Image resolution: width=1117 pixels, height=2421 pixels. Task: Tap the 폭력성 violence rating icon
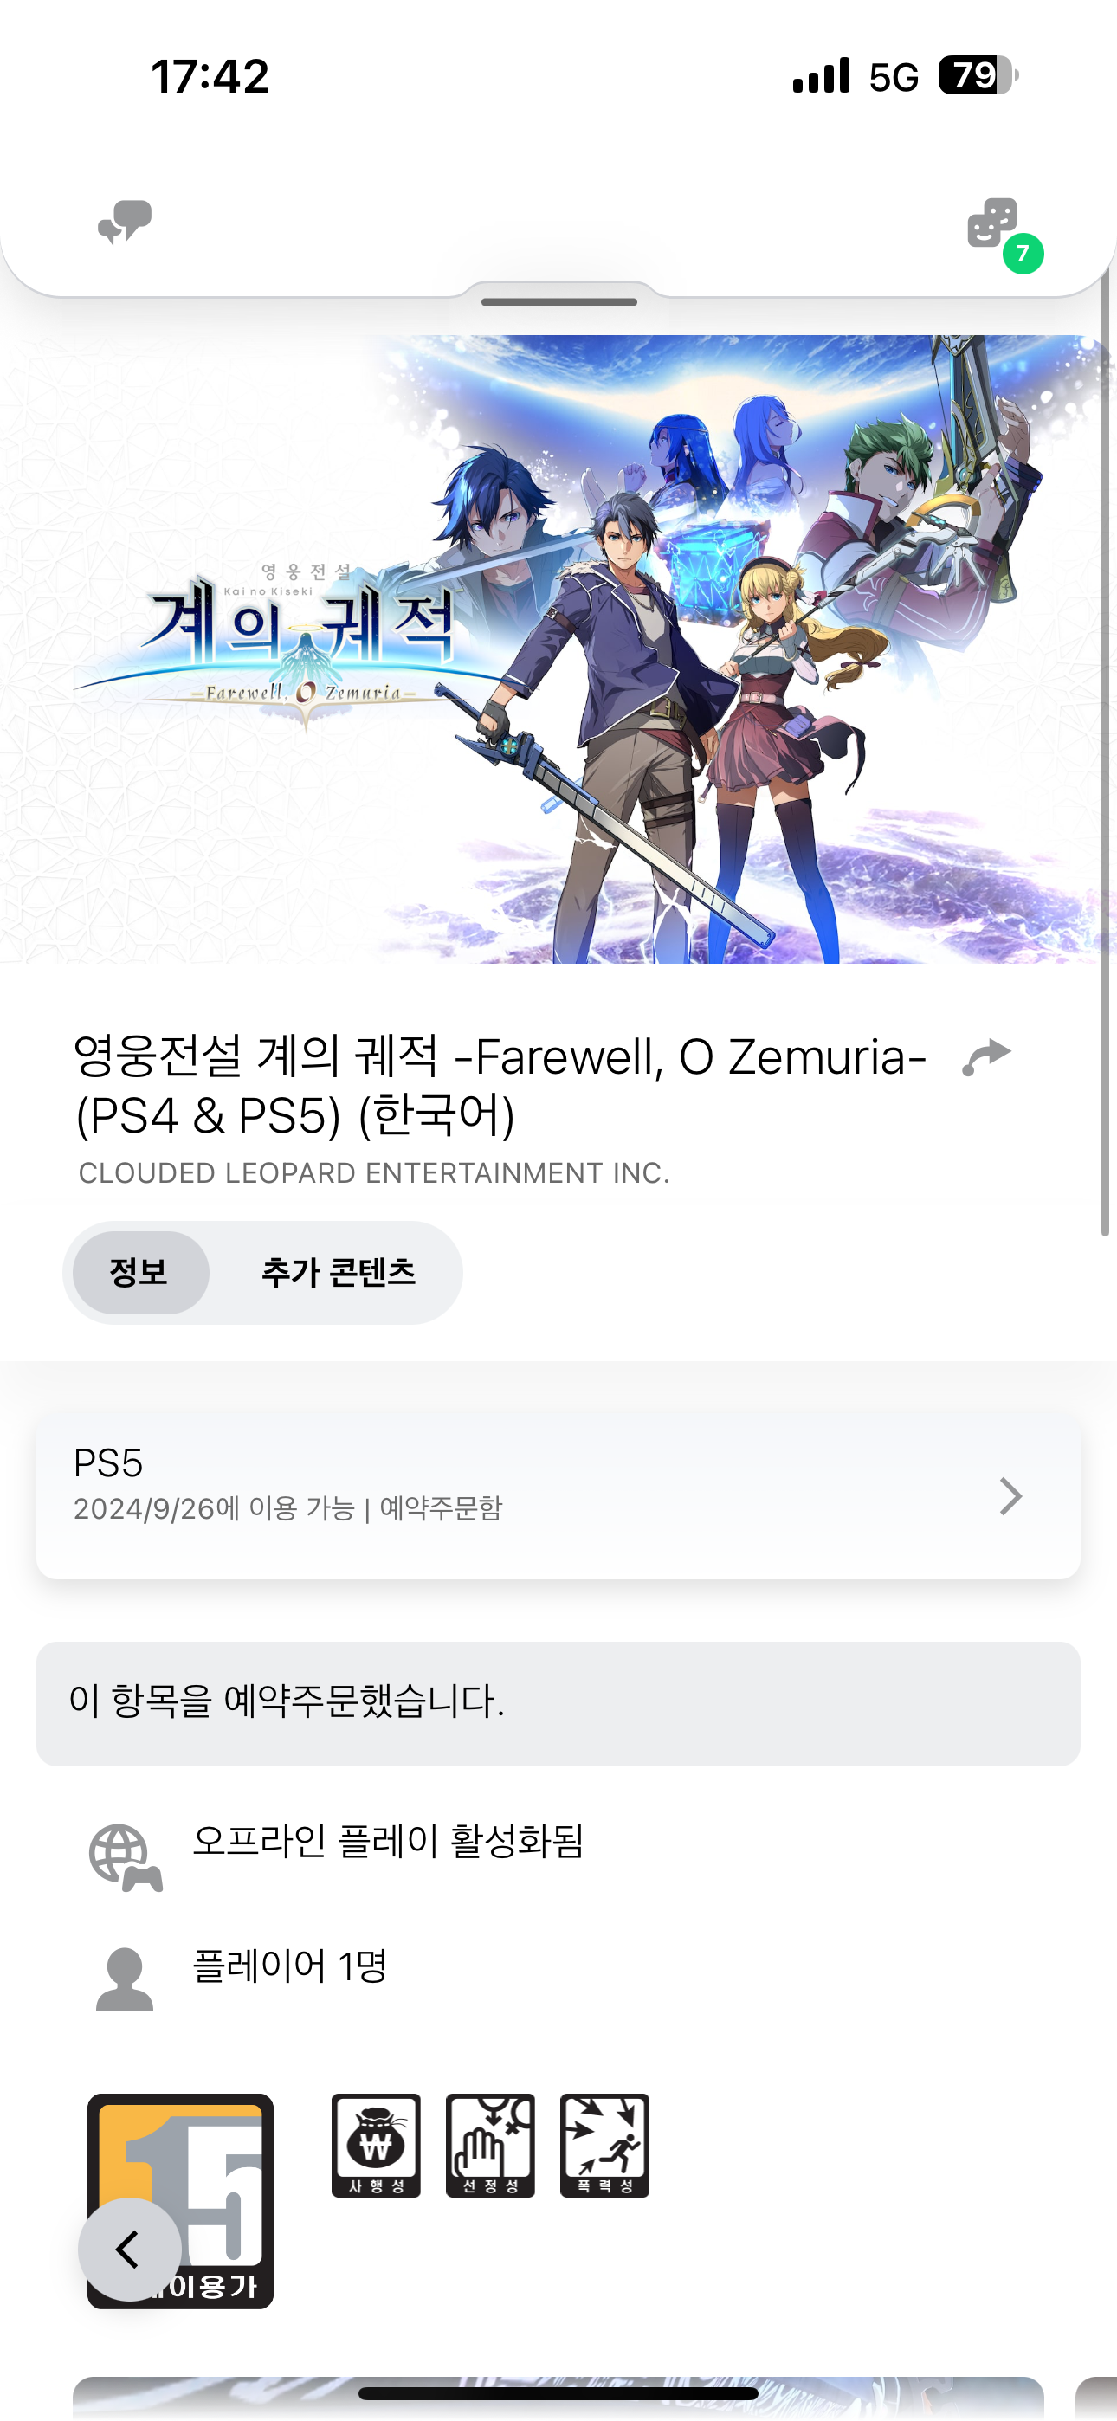(604, 2145)
